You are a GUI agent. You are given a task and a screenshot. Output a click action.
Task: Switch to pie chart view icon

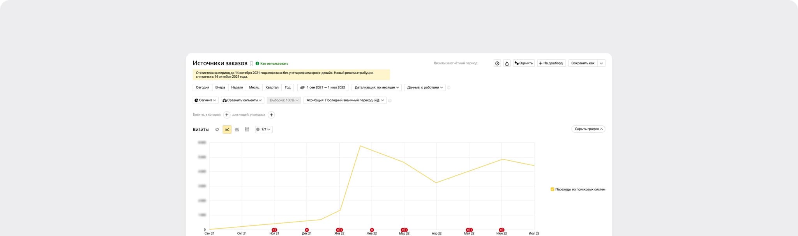217,130
